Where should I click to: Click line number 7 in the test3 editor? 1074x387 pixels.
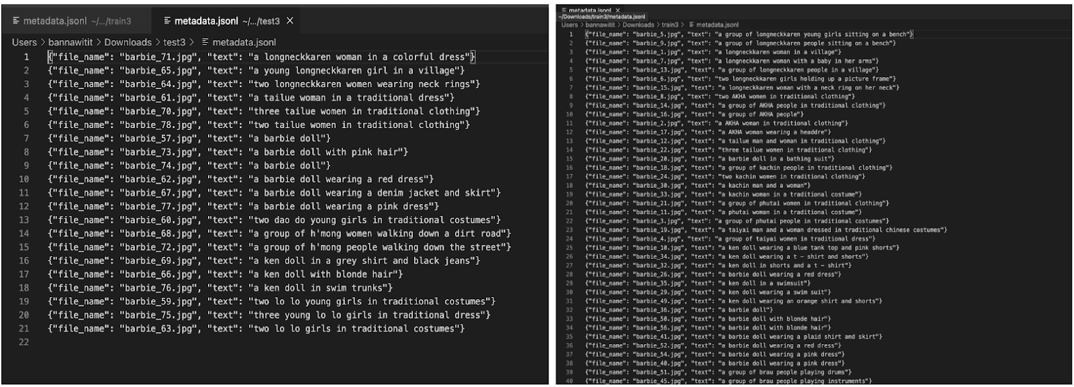[26, 138]
